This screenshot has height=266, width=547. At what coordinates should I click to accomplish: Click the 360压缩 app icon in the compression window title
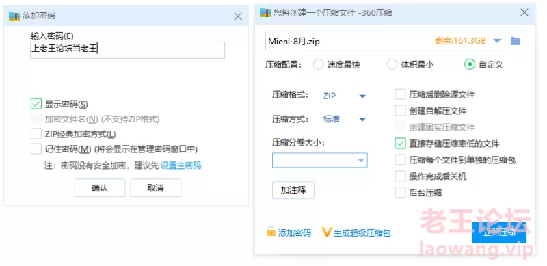pos(265,12)
